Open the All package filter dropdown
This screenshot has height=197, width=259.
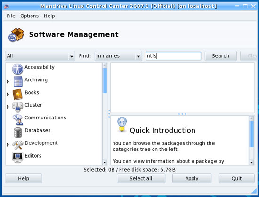point(40,56)
